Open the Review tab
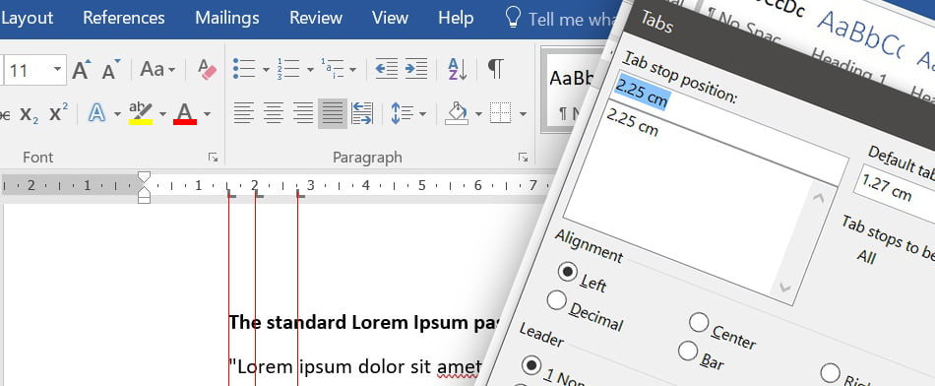Viewport: 935px width, 386px height. click(316, 18)
